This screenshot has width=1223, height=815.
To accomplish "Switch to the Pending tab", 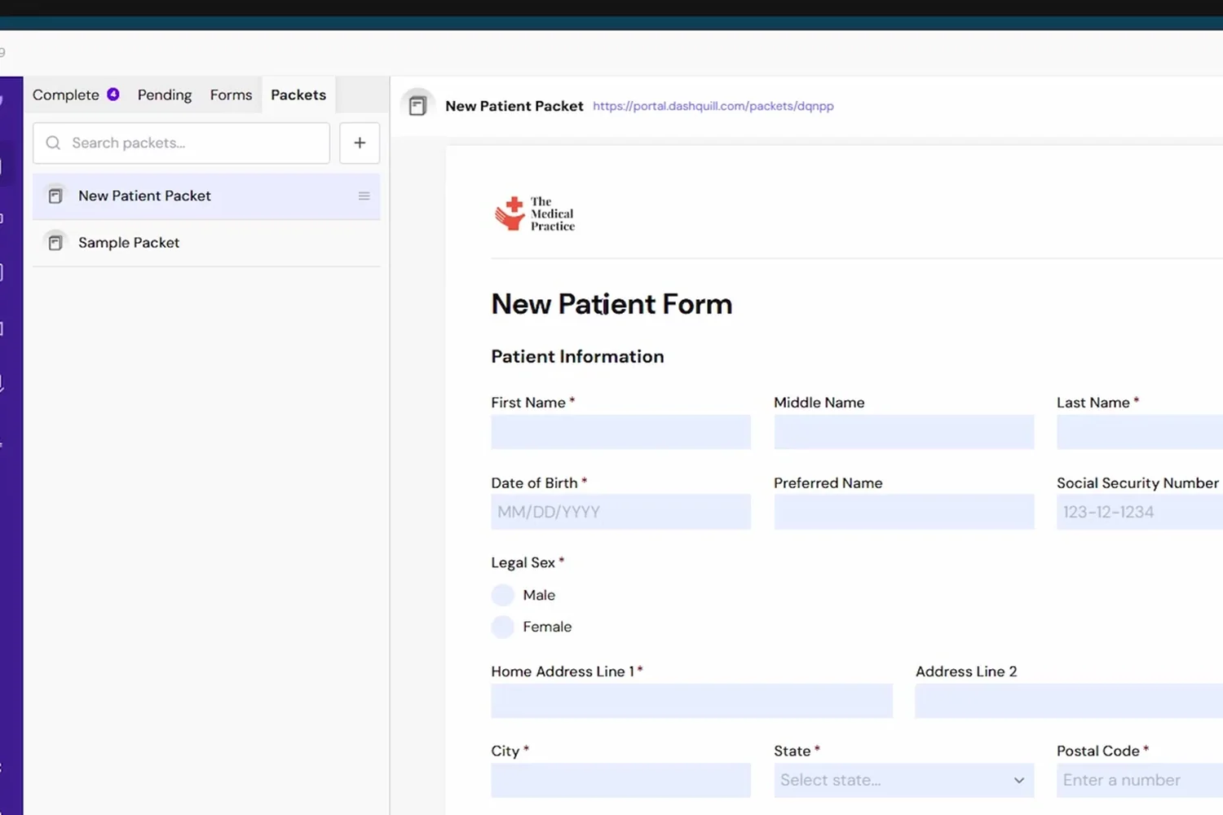I will tap(165, 95).
